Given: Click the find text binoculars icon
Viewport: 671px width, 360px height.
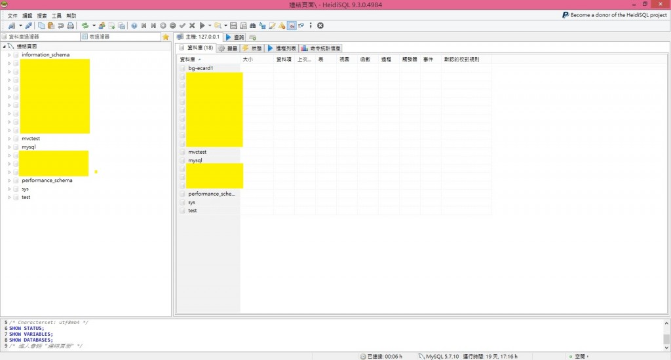Looking at the screenshot, I should pos(252,26).
